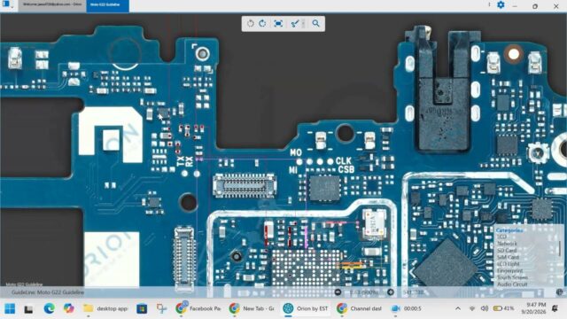Open the Windows Start menu

10,308
